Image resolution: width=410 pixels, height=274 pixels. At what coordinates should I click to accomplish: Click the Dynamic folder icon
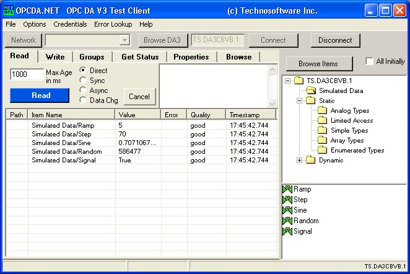tap(311, 160)
